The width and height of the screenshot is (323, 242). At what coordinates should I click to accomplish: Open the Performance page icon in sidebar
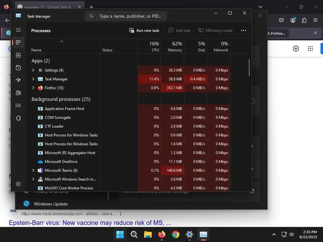point(18,55)
